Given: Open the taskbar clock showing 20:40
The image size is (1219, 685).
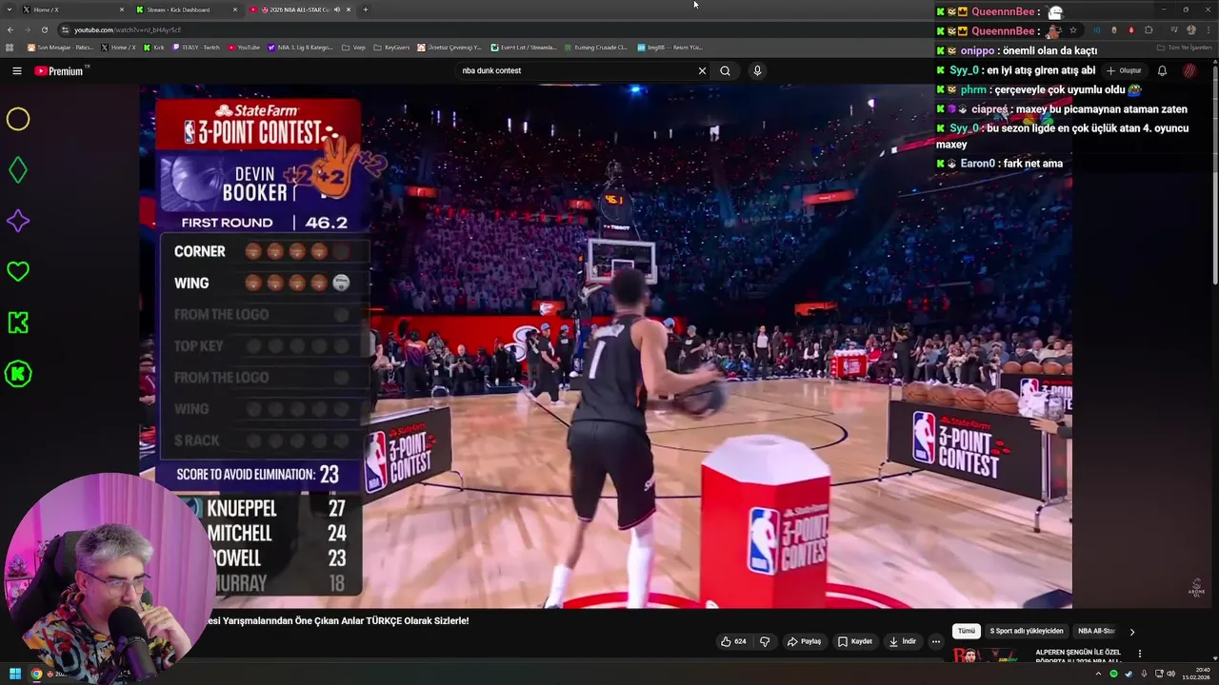Looking at the screenshot, I should (x=1195, y=674).
